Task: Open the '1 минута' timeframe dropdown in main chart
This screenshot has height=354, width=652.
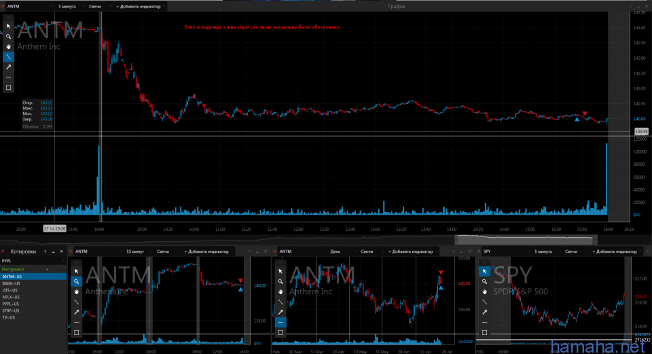Action: tap(70, 6)
